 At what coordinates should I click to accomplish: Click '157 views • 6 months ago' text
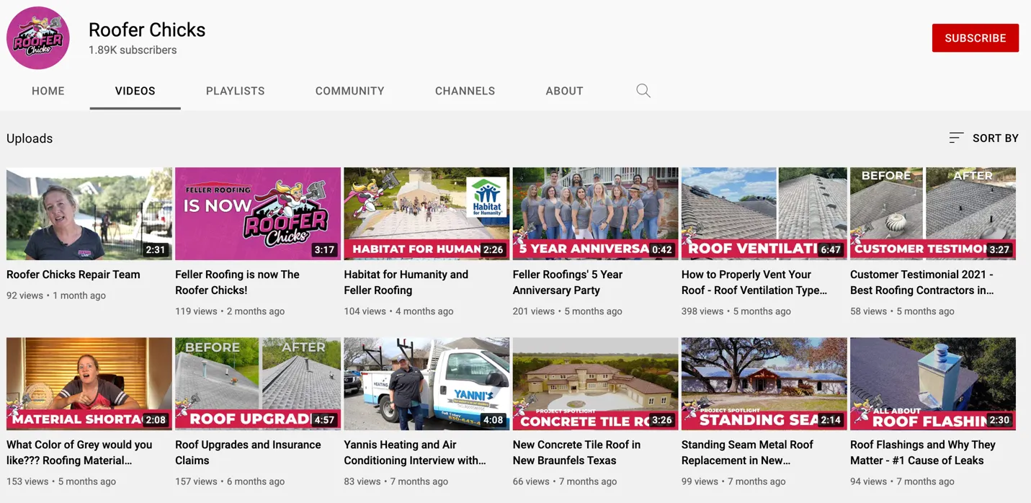[x=230, y=481]
